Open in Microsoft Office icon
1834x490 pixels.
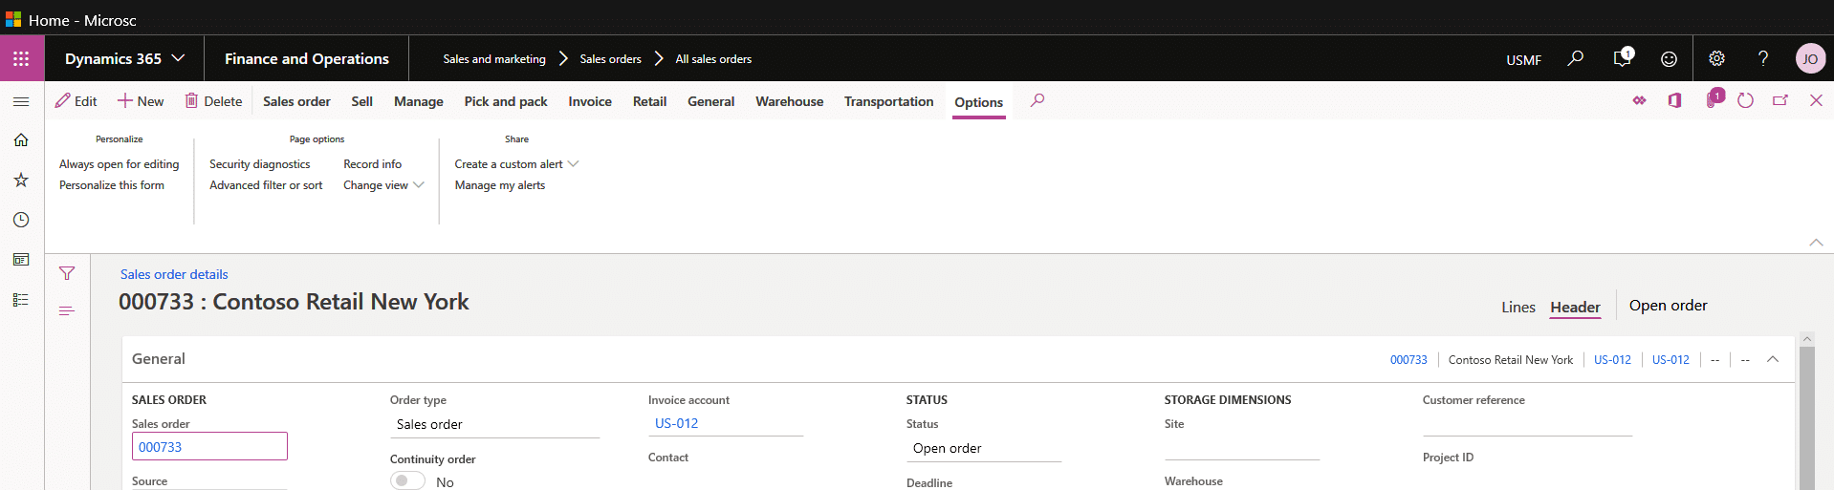click(1675, 100)
